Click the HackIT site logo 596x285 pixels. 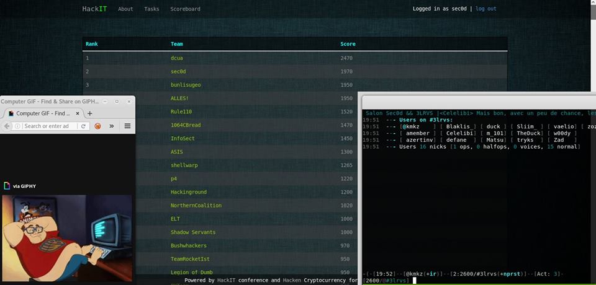94,9
